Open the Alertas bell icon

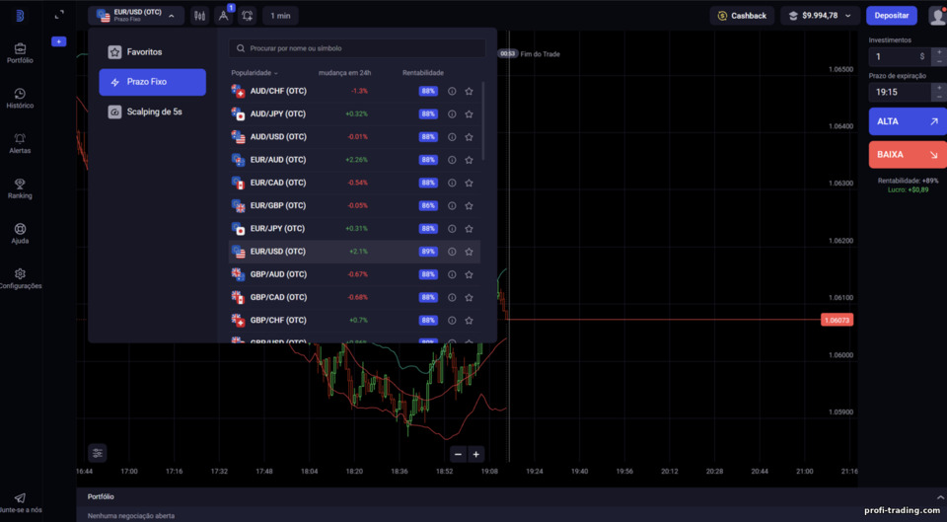coord(20,139)
